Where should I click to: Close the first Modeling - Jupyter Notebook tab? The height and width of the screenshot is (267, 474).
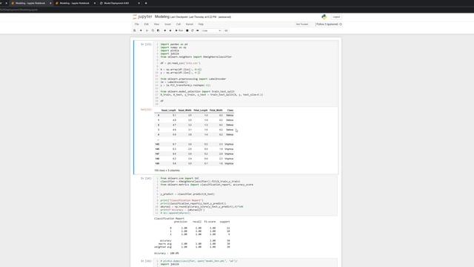[50, 3]
